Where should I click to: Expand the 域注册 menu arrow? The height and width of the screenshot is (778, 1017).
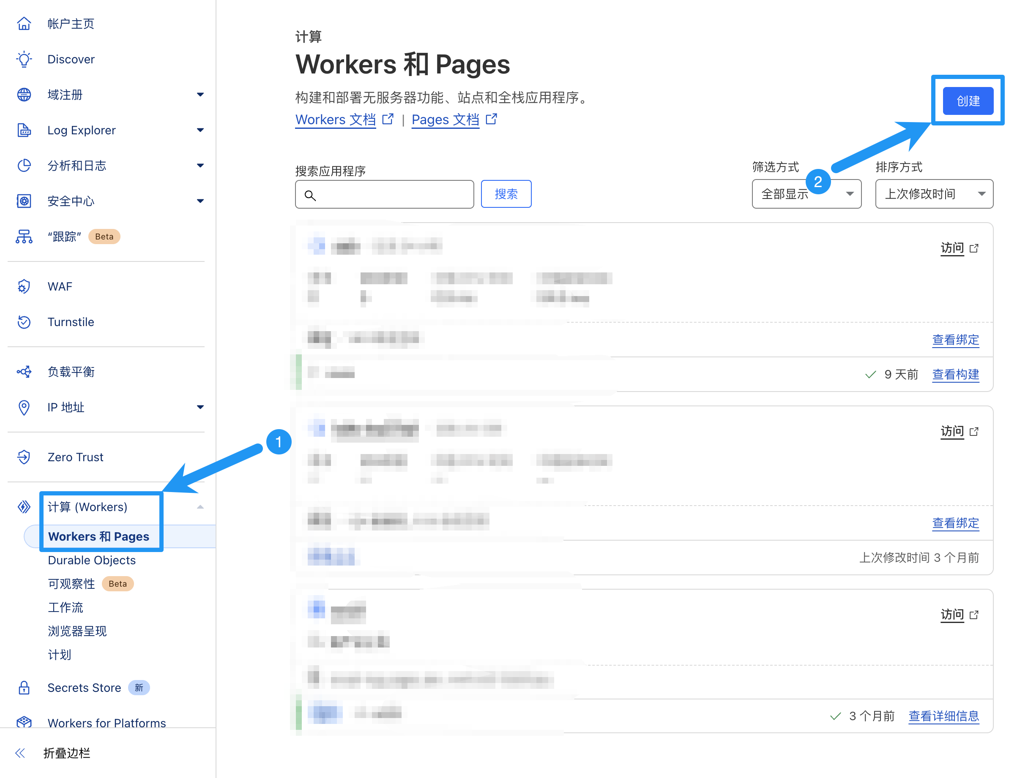point(200,95)
